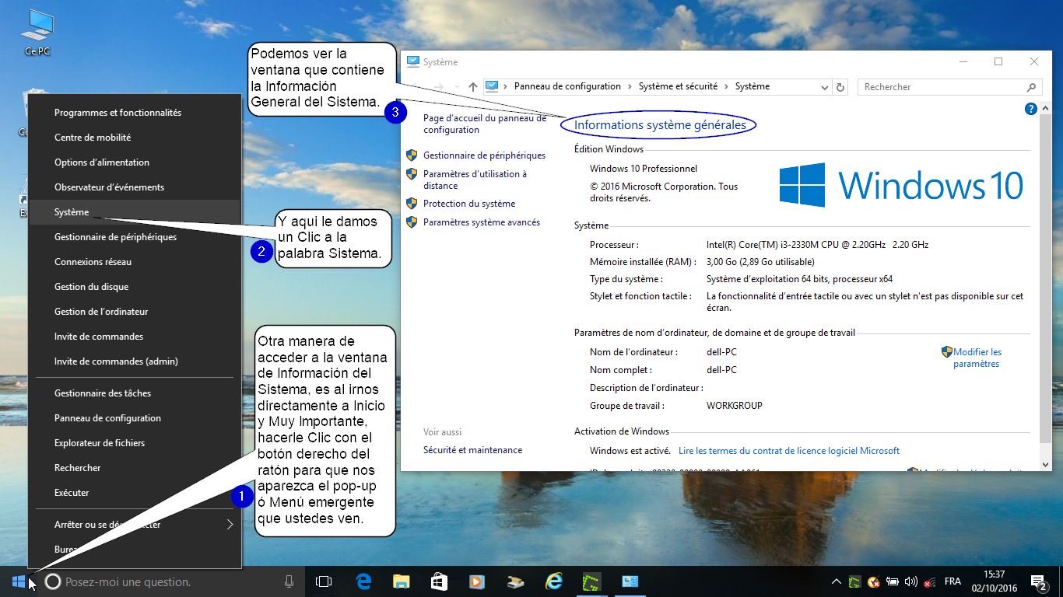Launch Microsoft Edge from the taskbar
Screen dimensions: 1063x597
363,581
